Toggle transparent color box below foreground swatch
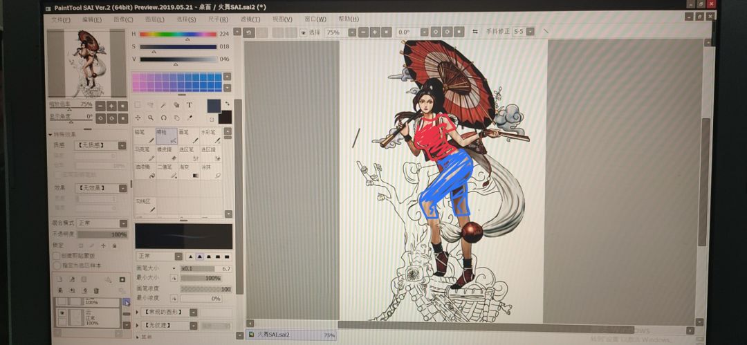Screen dimensions: 747x345 click(x=212, y=119)
